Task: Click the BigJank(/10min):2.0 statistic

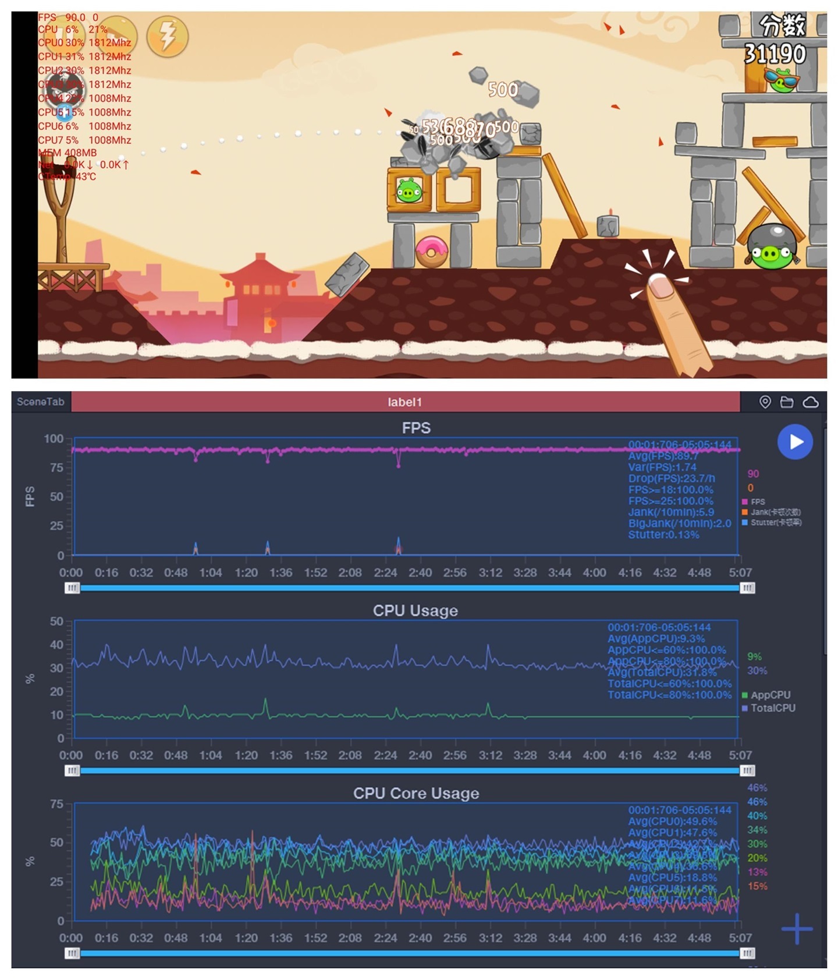Action: pos(680,523)
